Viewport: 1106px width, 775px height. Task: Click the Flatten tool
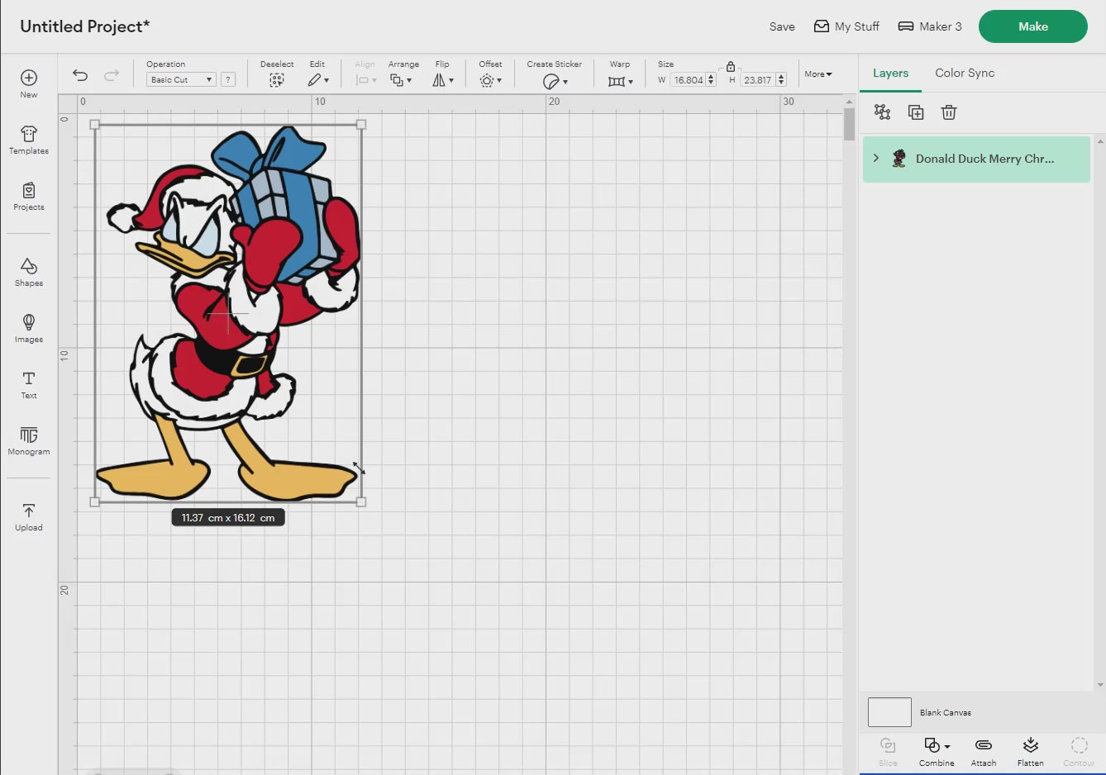pyautogui.click(x=1030, y=751)
